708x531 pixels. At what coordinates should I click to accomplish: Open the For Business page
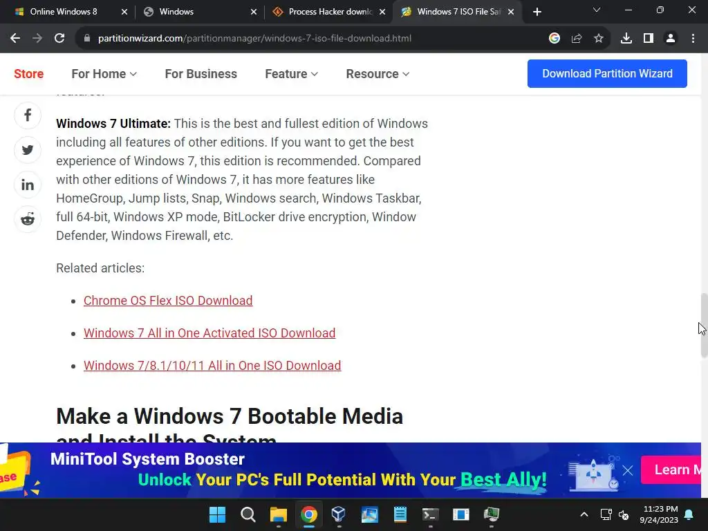coord(201,73)
